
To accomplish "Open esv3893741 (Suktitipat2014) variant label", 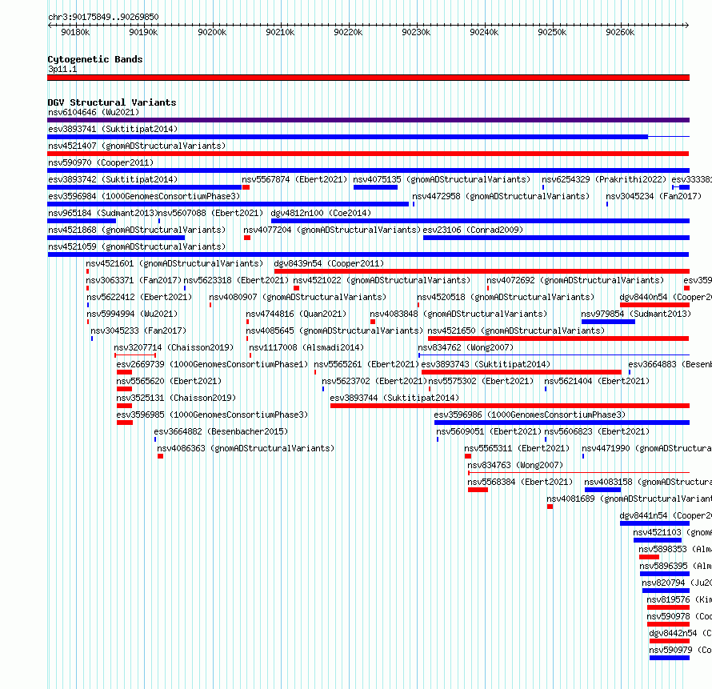I will point(113,129).
